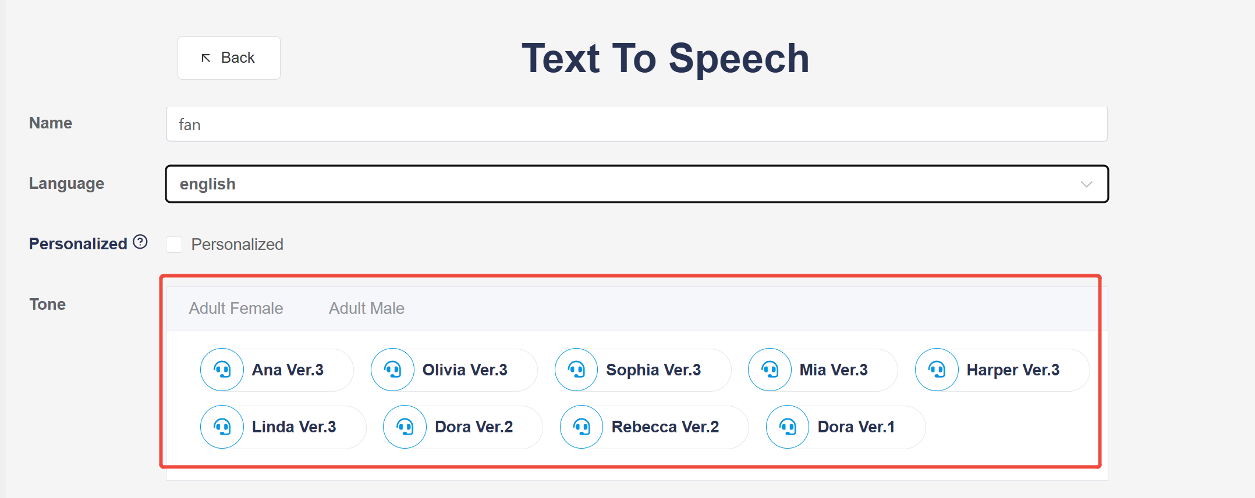Click the Rebecca Ver.2 headset icon
1255x498 pixels.
click(x=582, y=427)
